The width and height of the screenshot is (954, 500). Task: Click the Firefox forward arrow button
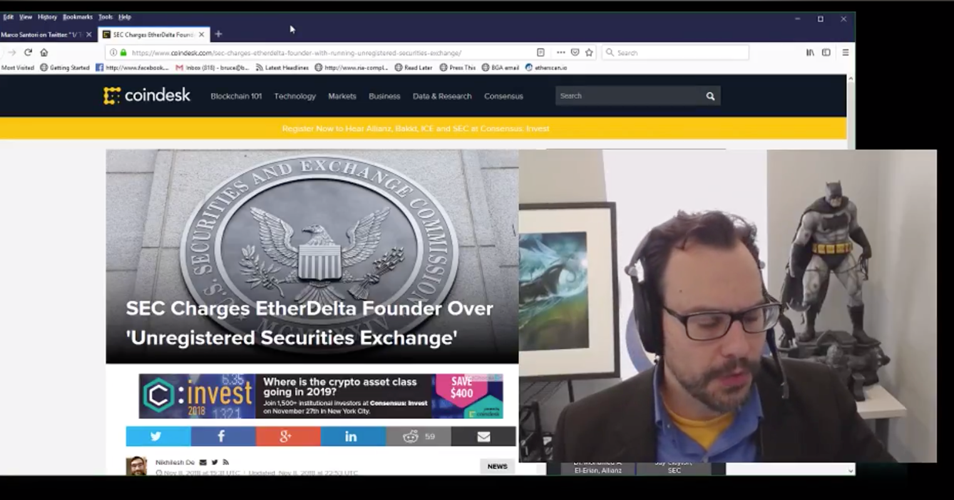coord(11,52)
